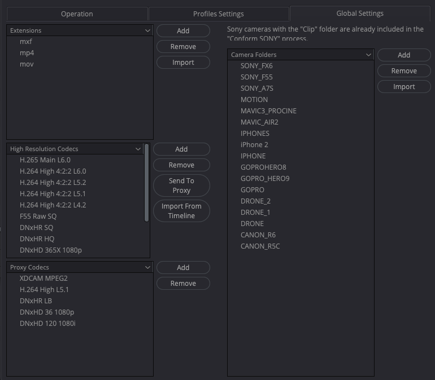Viewport: 435px width, 380px height.
Task: Pick the MAVIC3_PROCINE folder entry
Action: pos(268,111)
